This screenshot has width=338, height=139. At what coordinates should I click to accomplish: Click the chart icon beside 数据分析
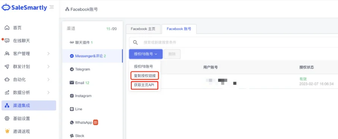[x=7, y=93]
